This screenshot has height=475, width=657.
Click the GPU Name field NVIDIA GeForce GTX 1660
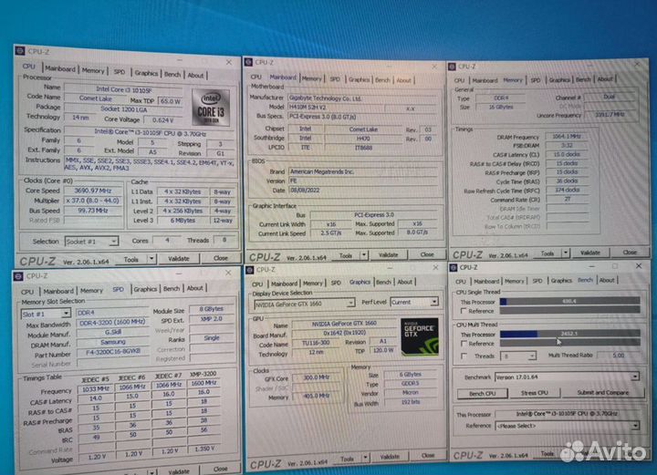(344, 324)
